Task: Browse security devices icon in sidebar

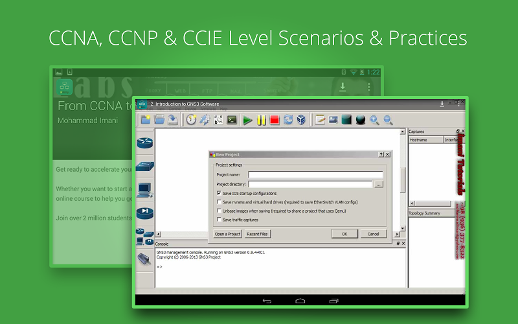Action: 144,213
